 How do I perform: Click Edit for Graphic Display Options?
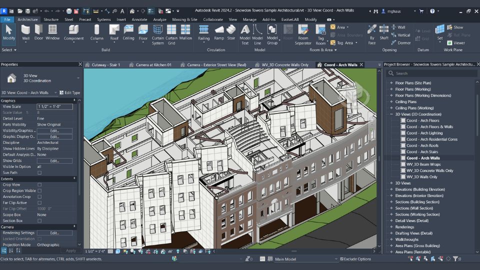coord(54,136)
